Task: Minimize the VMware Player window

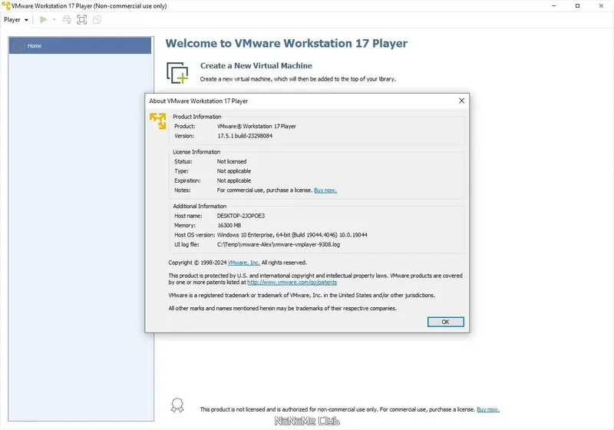Action: coord(554,6)
